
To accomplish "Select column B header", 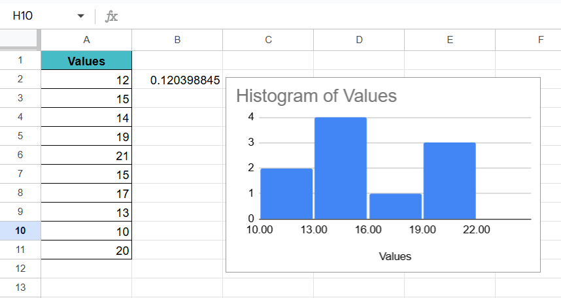I will (177, 40).
